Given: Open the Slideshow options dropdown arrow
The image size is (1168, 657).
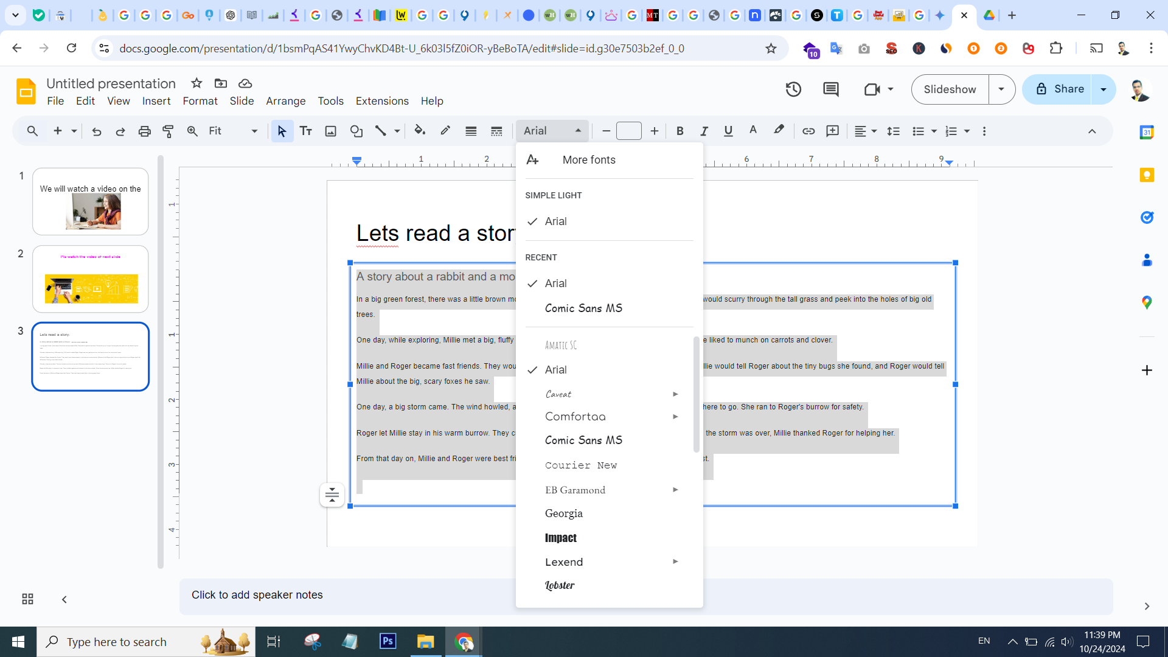Looking at the screenshot, I should coord(1001,89).
